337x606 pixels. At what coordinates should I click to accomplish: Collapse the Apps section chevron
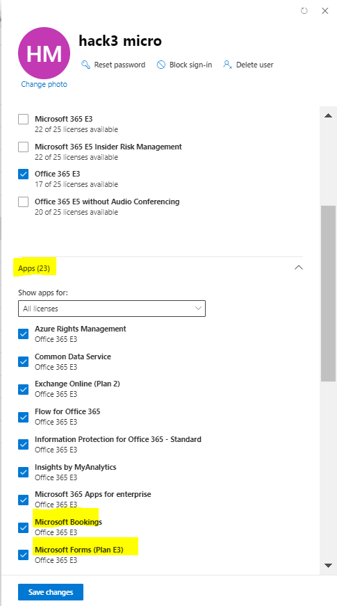299,268
